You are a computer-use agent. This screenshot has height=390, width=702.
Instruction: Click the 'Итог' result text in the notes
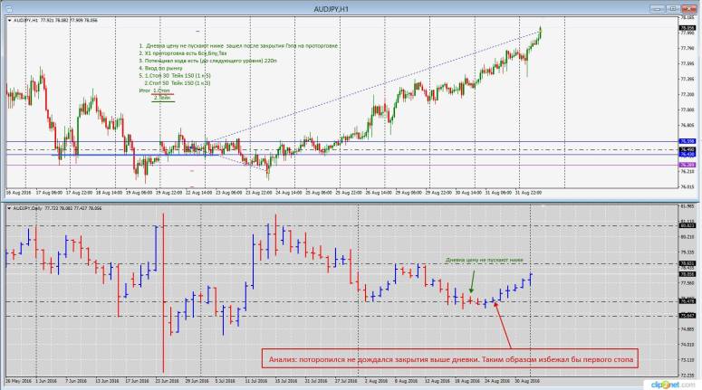145,91
